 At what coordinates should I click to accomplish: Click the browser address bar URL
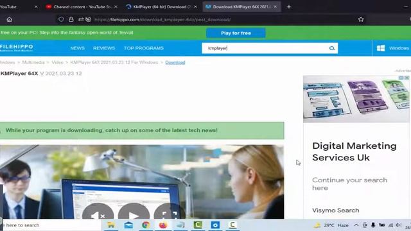[162, 19]
